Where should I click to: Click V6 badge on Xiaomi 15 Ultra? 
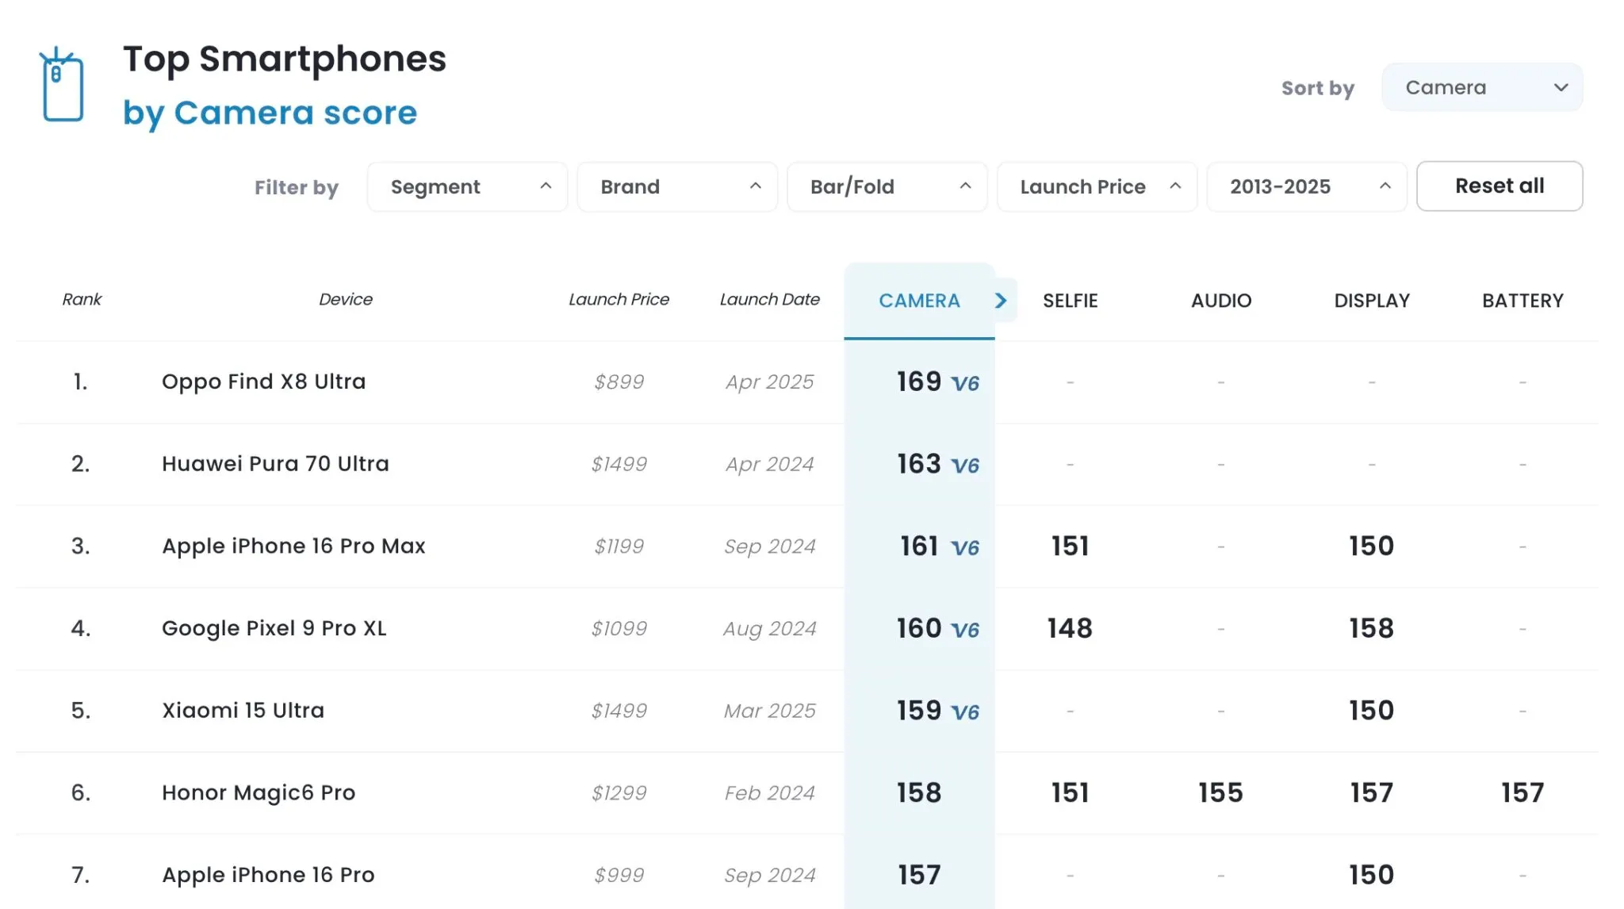(x=965, y=712)
